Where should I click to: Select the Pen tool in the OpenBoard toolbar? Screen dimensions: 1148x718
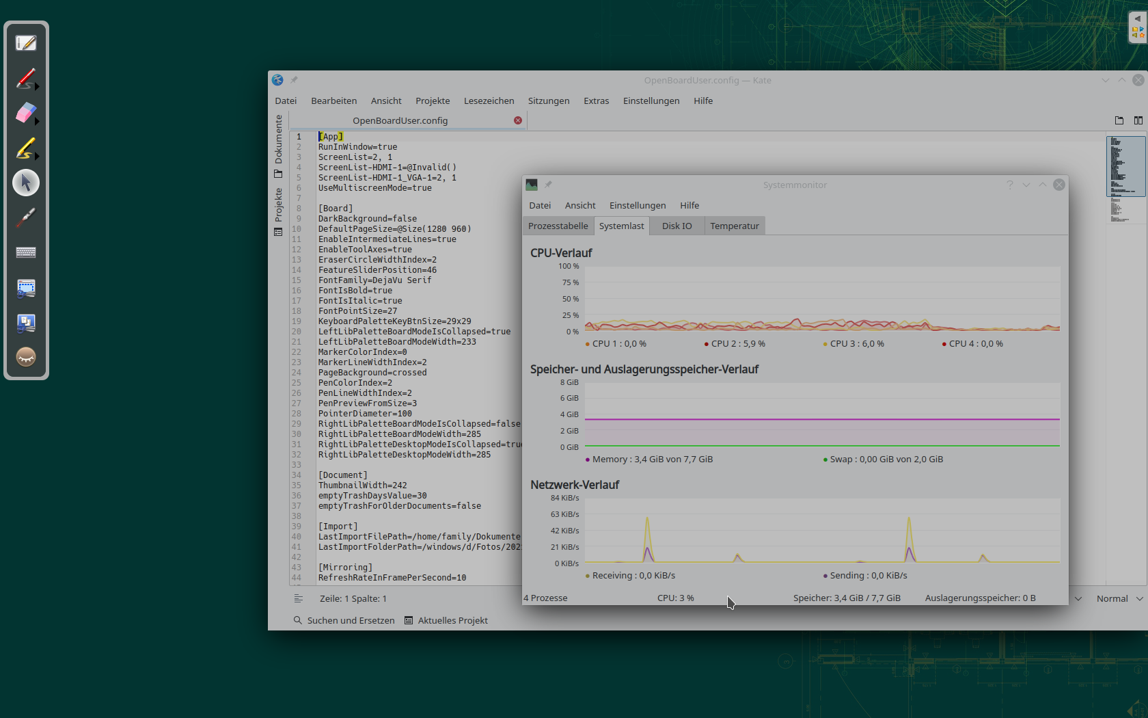tap(26, 79)
